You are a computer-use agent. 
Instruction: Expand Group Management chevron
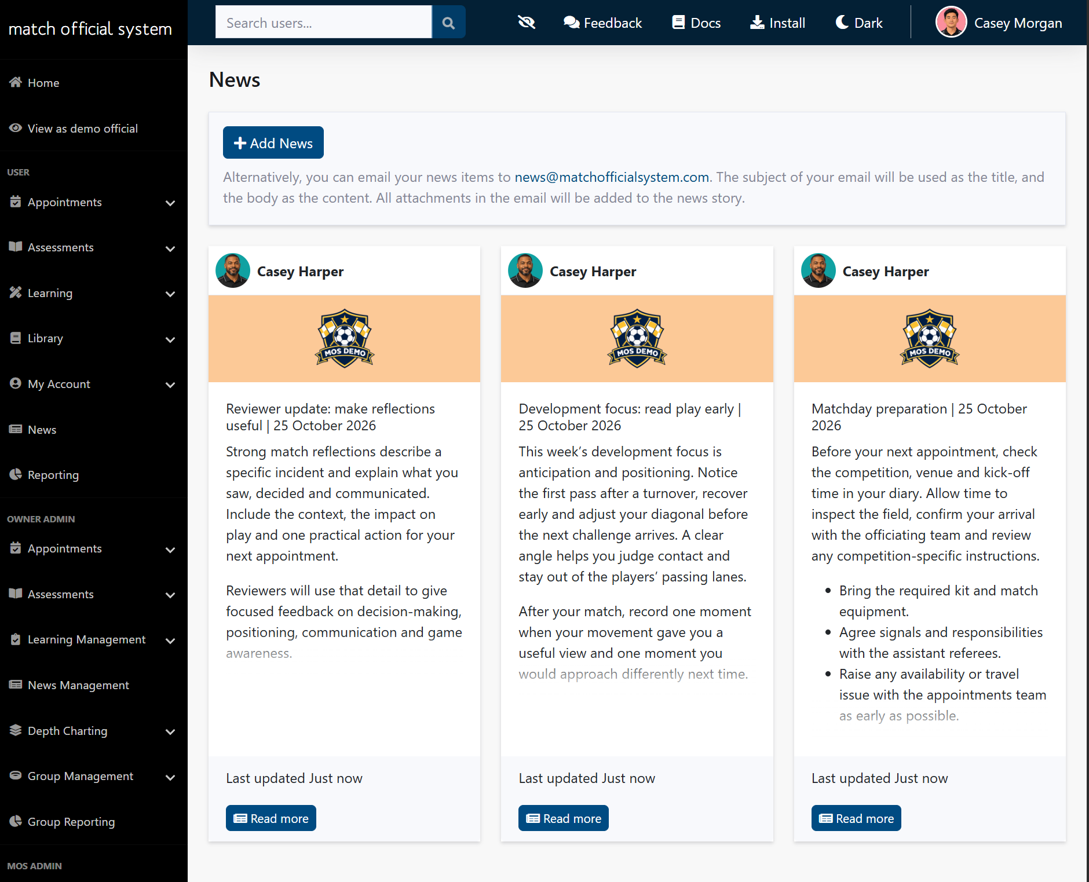coord(170,777)
